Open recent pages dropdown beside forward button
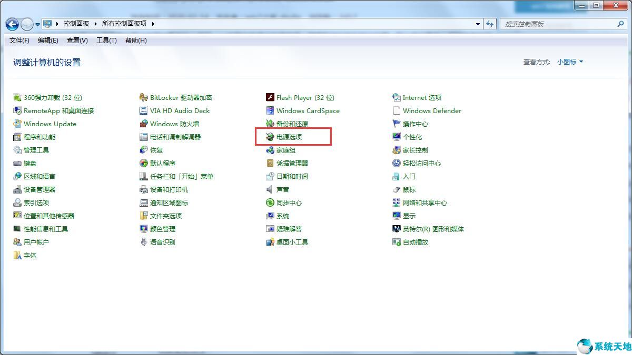This screenshot has height=355, width=632. pos(37,24)
